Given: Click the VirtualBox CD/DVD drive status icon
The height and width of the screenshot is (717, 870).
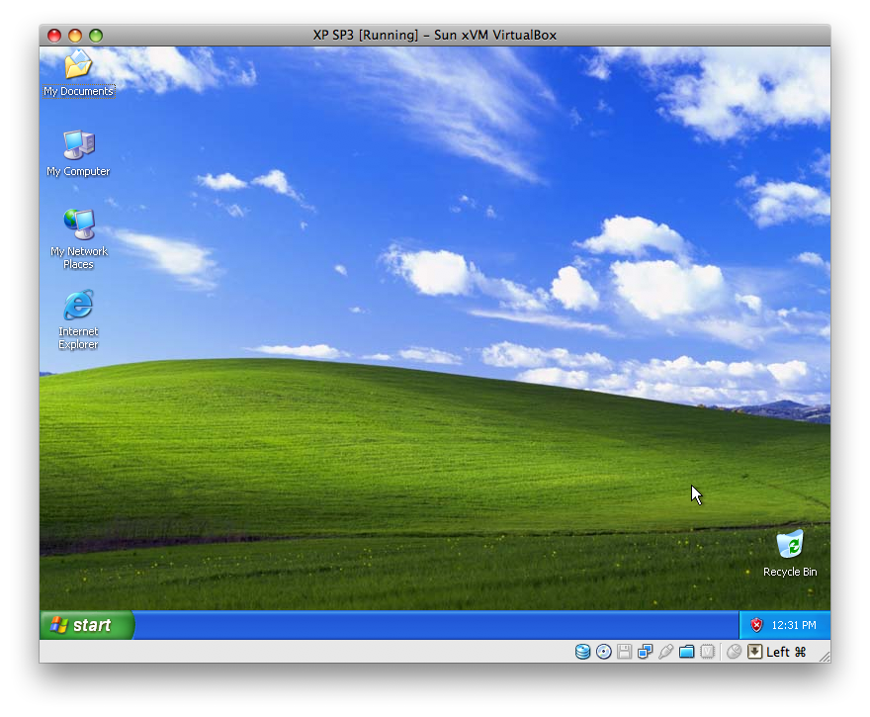Looking at the screenshot, I should [604, 652].
